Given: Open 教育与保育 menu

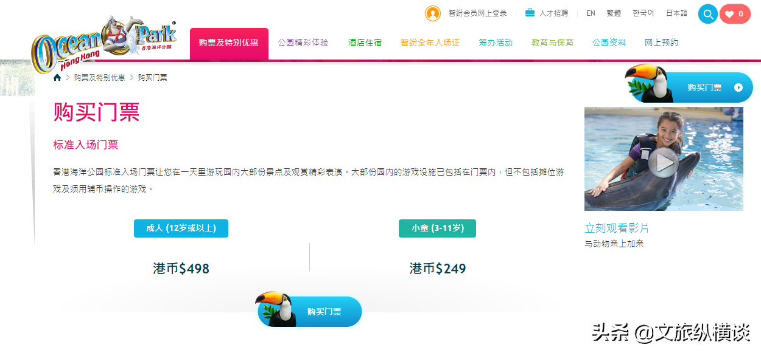Looking at the screenshot, I should click(552, 43).
